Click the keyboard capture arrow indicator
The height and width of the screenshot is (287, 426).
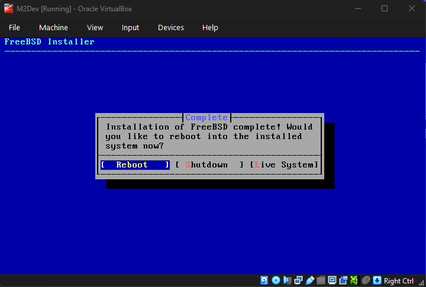coord(377,280)
